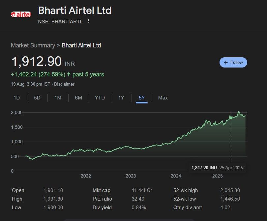Switch to the Max chart range
Image resolution: width=267 pixels, height=221 pixels.
162,98
